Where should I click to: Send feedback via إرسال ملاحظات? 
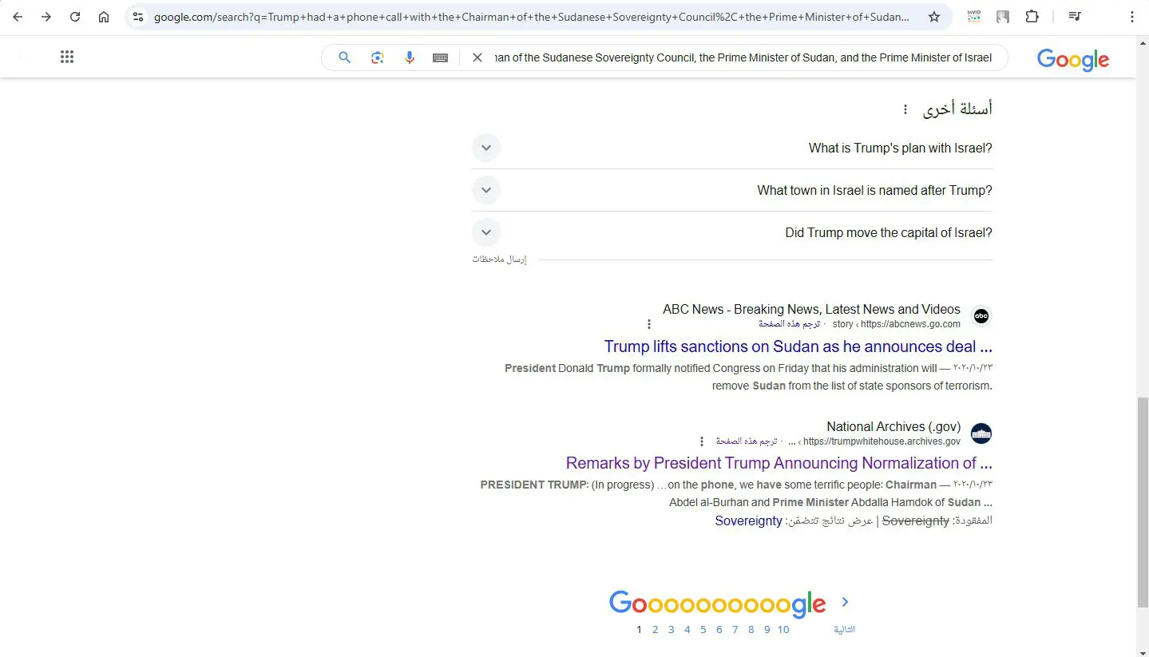(x=499, y=259)
